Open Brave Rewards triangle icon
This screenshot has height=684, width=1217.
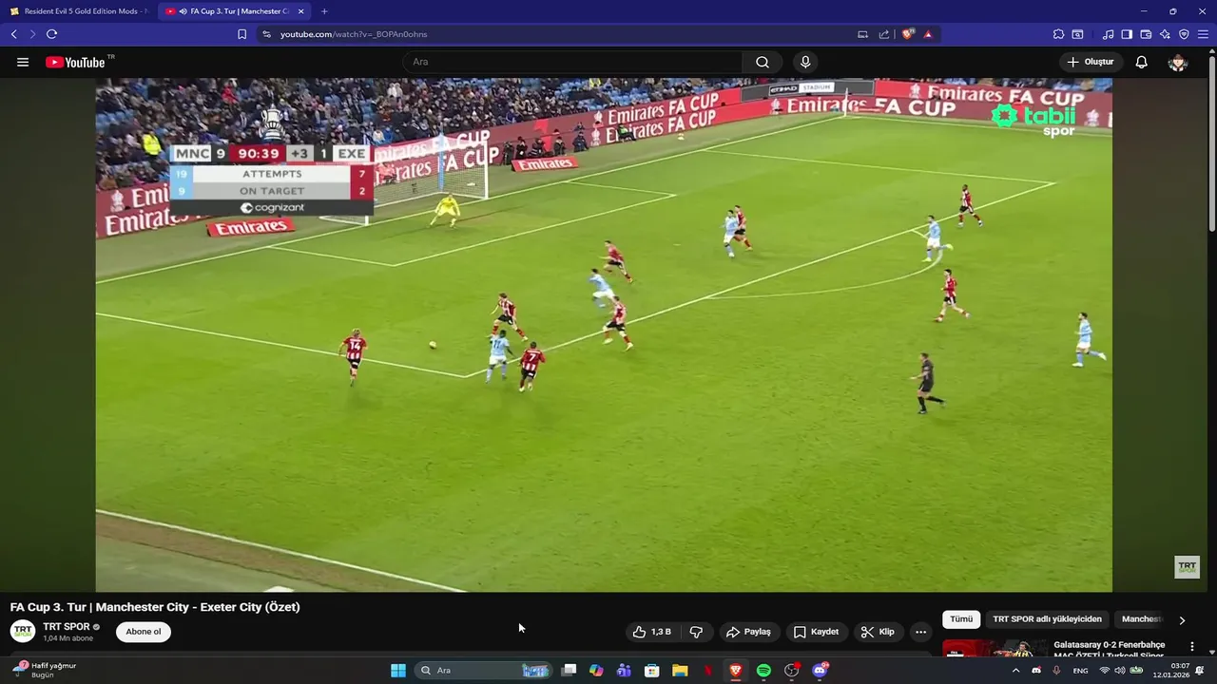(x=928, y=34)
